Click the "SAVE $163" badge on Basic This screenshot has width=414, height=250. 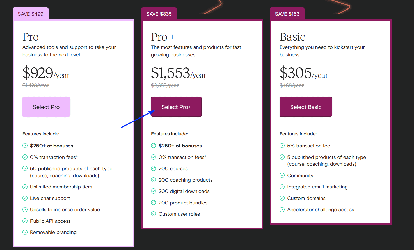[x=287, y=13]
